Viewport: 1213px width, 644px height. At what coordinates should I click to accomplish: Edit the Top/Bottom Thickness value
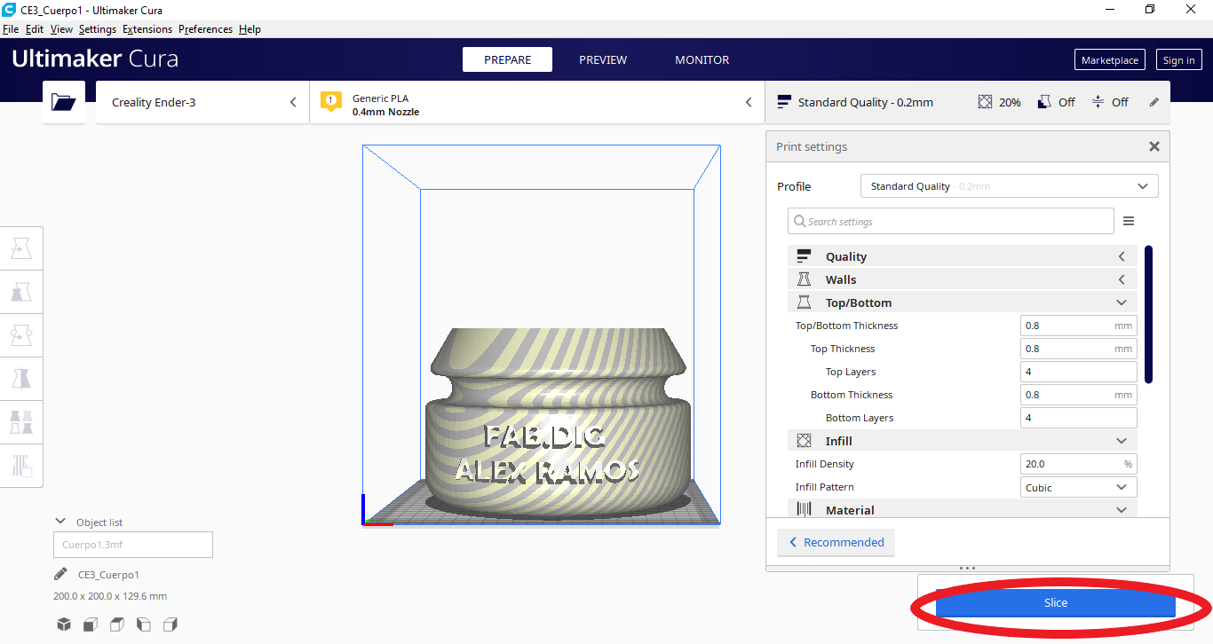[x=1079, y=326]
